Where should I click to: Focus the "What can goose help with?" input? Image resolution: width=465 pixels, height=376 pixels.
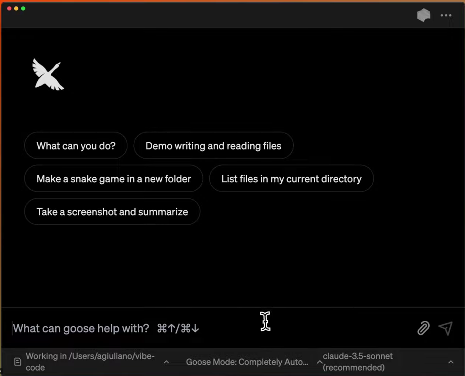212,328
